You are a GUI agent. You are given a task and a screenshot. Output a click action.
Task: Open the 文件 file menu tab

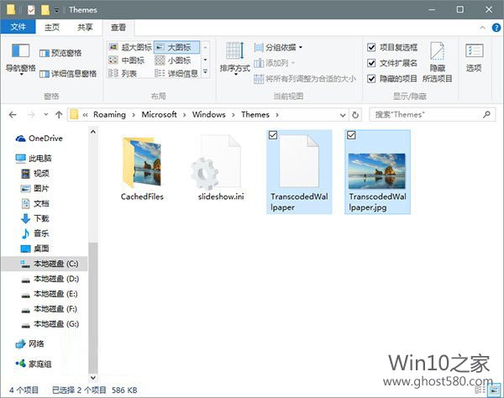coord(17,27)
